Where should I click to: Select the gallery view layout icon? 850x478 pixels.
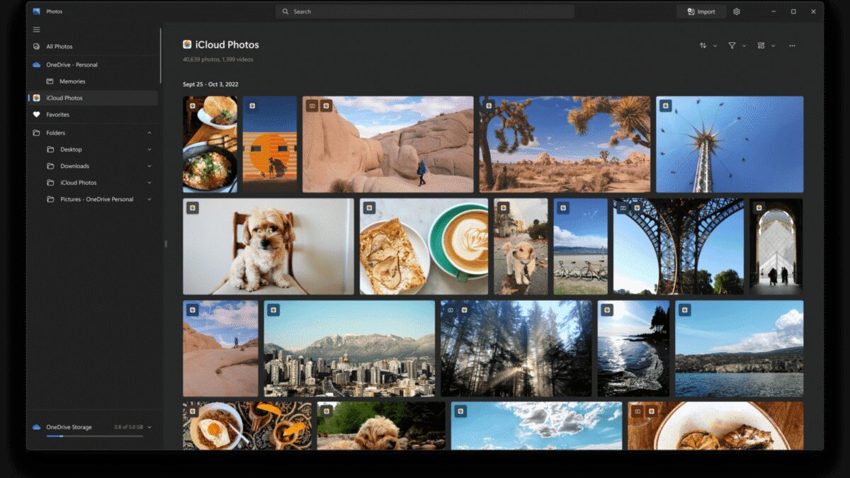[x=761, y=45]
